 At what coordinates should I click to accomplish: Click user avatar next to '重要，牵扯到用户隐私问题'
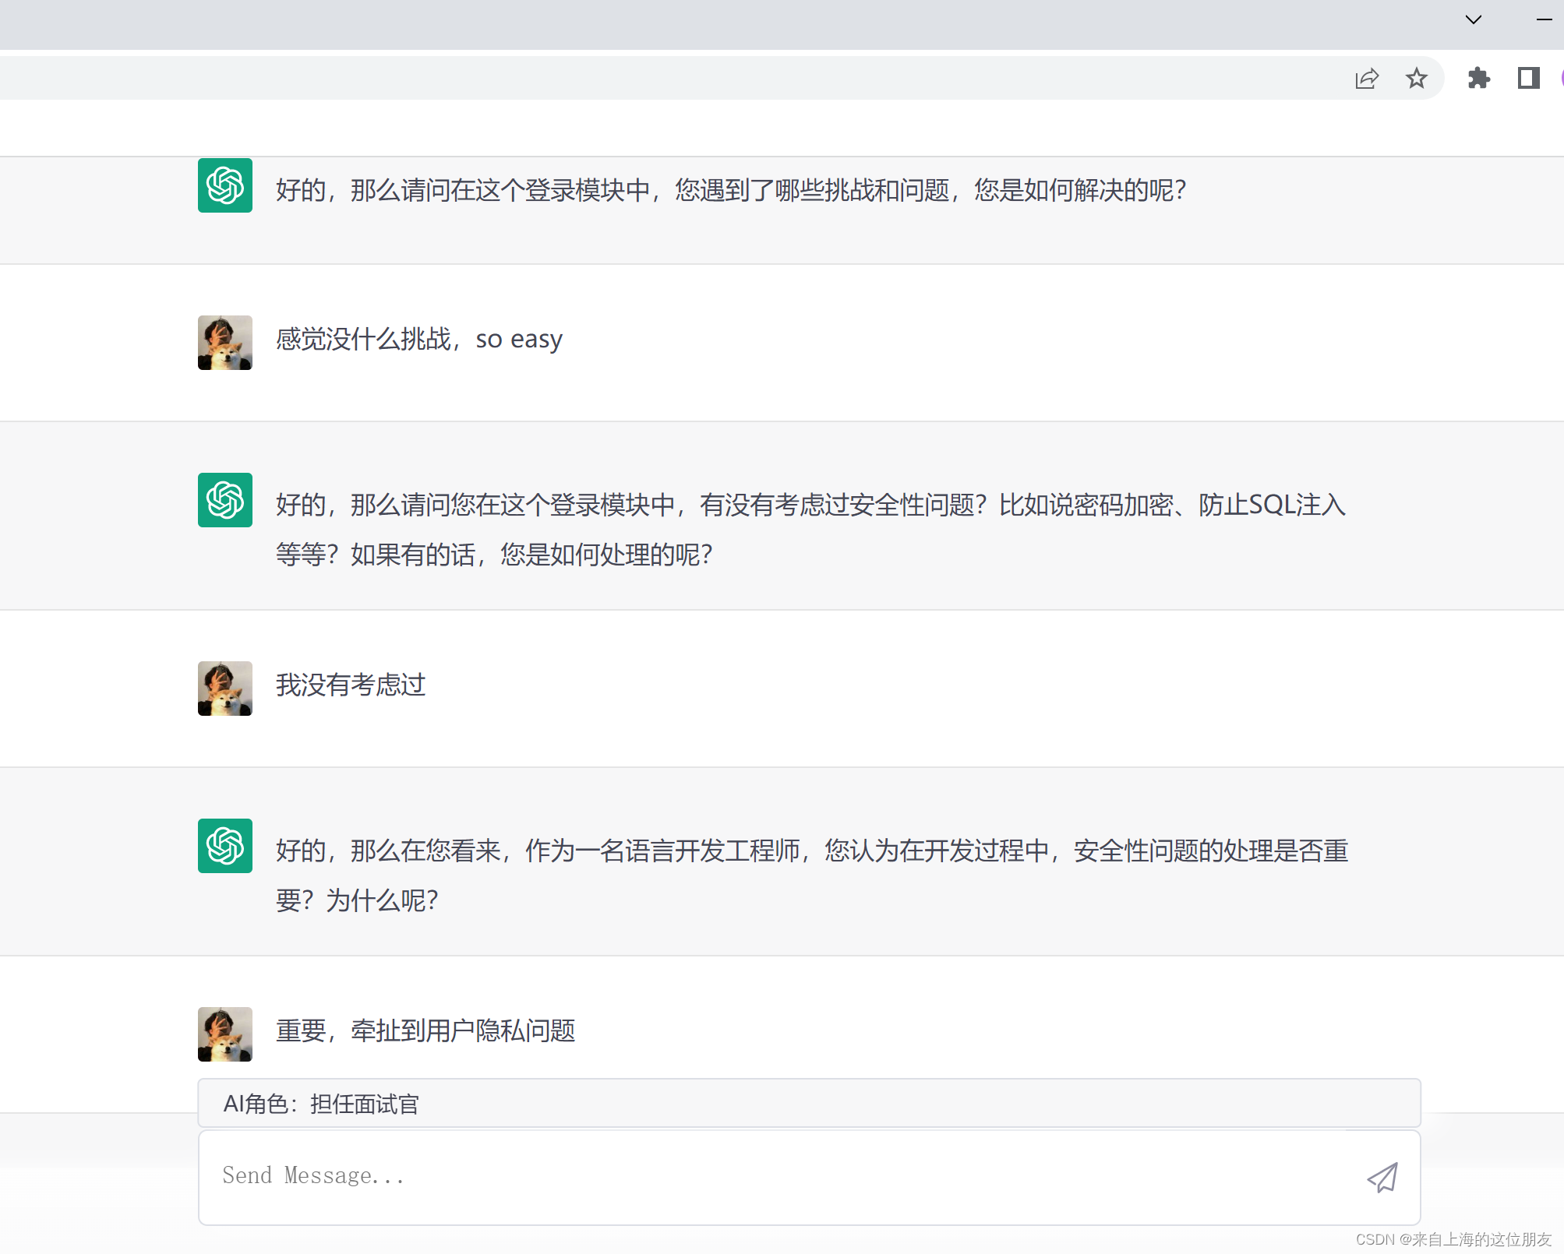point(224,1034)
